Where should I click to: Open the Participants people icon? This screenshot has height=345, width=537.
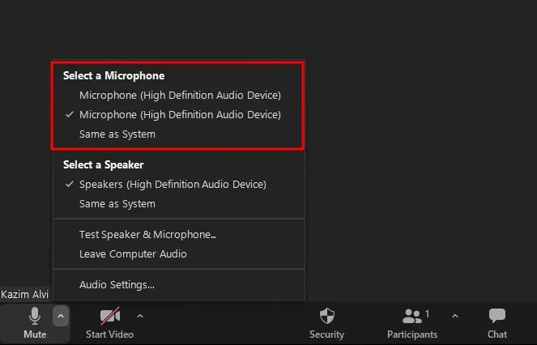point(412,316)
